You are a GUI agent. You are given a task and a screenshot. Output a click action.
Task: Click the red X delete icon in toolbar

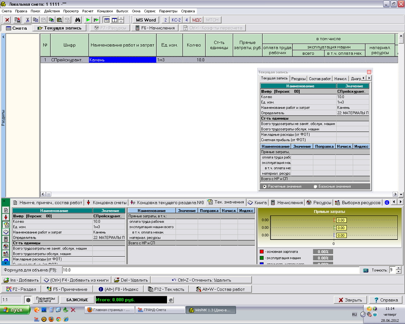[7, 20]
